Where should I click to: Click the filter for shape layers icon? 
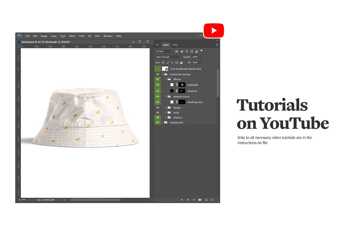click(x=192, y=51)
